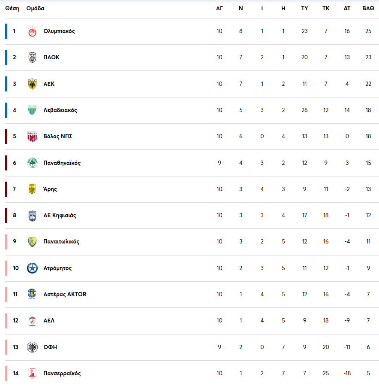The width and height of the screenshot is (379, 386).
Task: Click the ΑΓ matches played column header
Action: tap(220, 9)
